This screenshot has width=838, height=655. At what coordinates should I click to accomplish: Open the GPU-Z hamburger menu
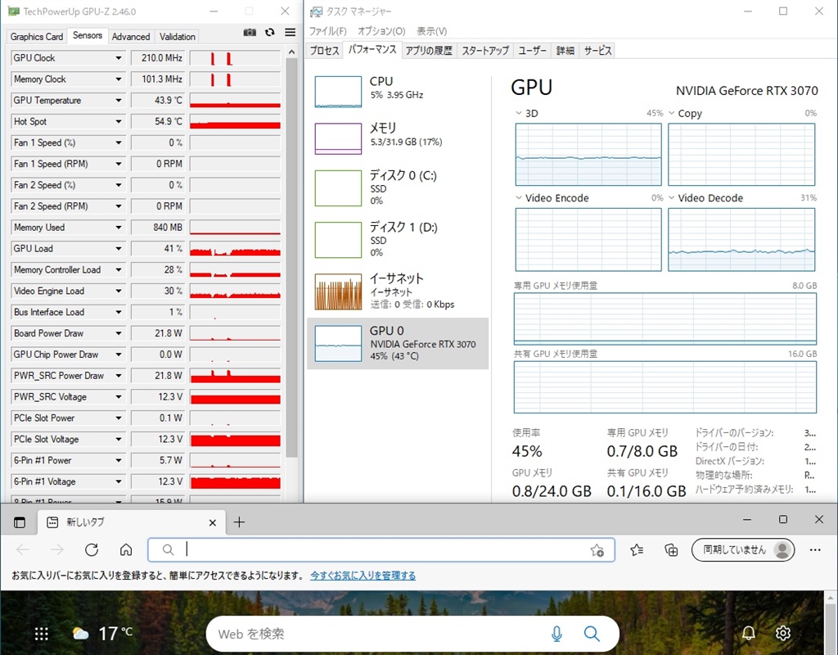pos(291,33)
